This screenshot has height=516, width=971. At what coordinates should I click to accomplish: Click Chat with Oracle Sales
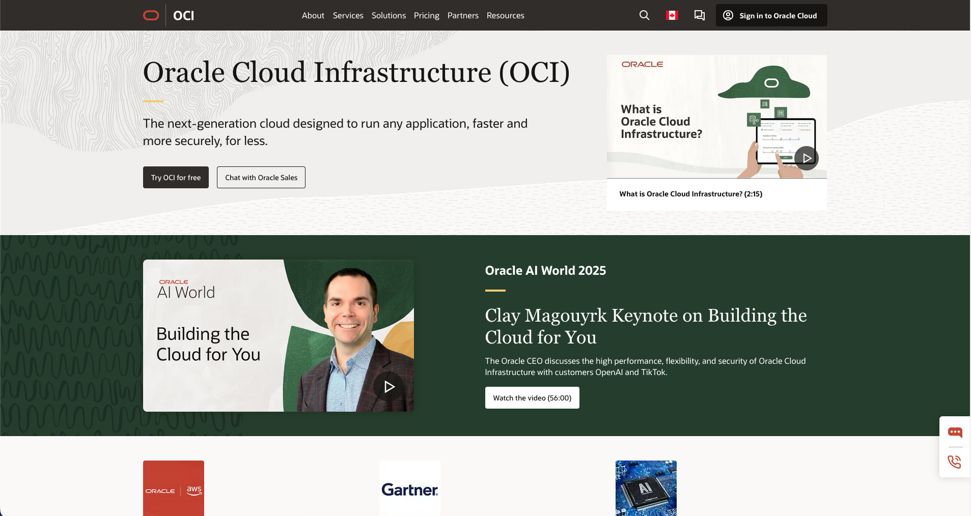pyautogui.click(x=261, y=177)
